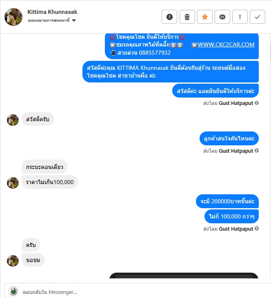Flag conversation with the exclamation mark button
The image size is (271, 298).
tap(240, 17)
